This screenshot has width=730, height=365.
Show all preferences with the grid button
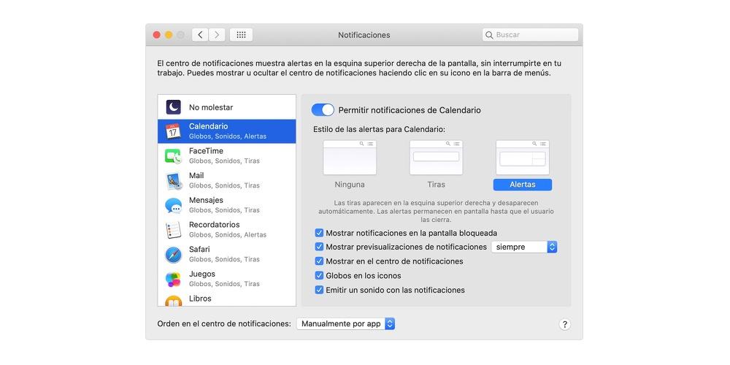(x=241, y=35)
